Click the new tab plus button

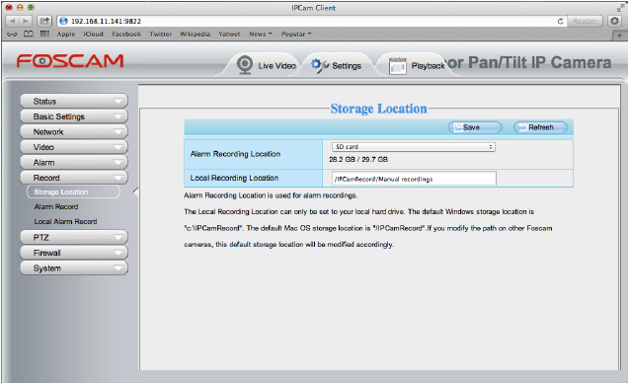click(619, 36)
